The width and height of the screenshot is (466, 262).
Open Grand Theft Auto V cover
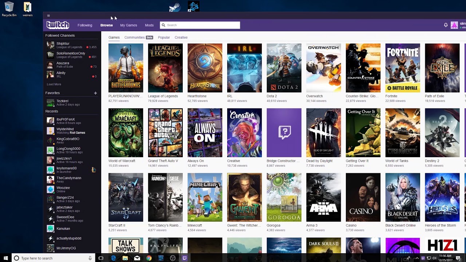(x=165, y=133)
